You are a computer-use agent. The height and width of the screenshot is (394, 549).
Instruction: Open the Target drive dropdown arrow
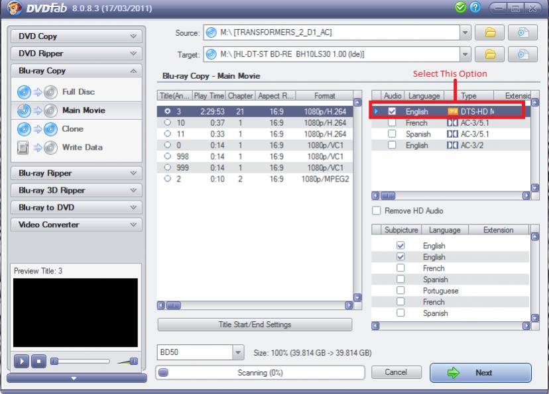point(465,54)
